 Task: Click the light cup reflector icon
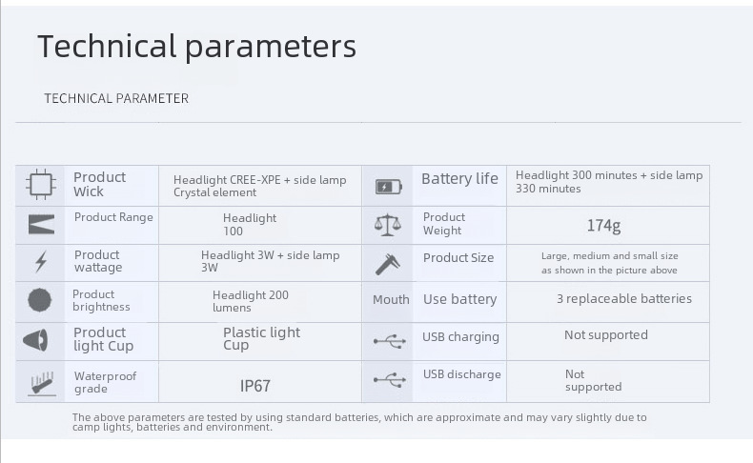click(35, 341)
